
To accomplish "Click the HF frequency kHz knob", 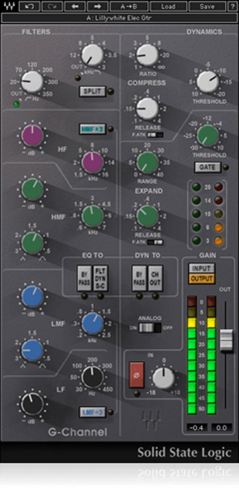I will [93, 162].
